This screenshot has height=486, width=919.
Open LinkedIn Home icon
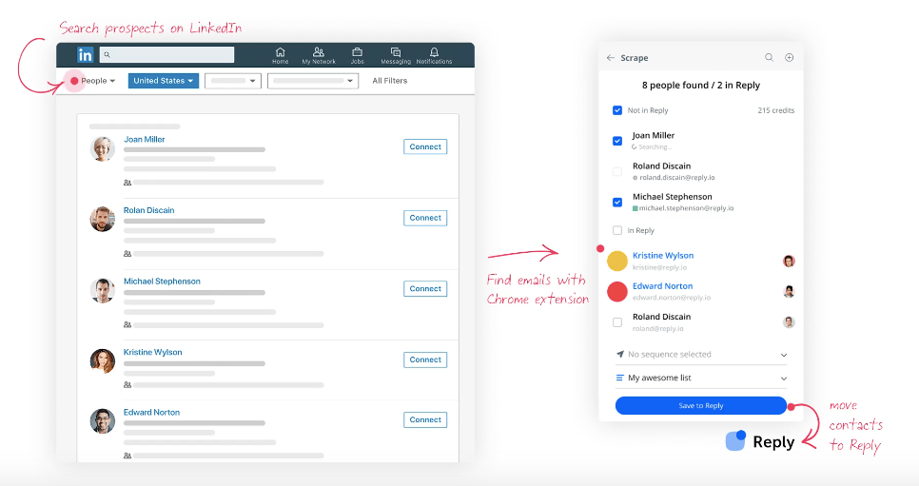(280, 52)
